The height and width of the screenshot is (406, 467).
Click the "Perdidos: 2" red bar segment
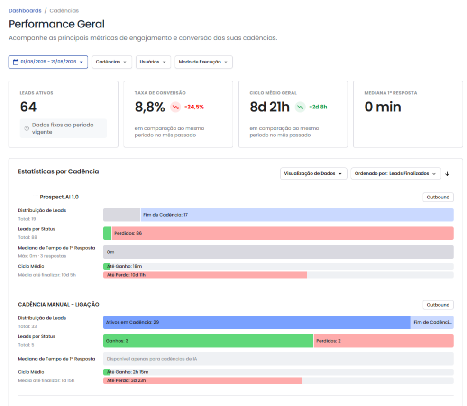(x=384, y=341)
